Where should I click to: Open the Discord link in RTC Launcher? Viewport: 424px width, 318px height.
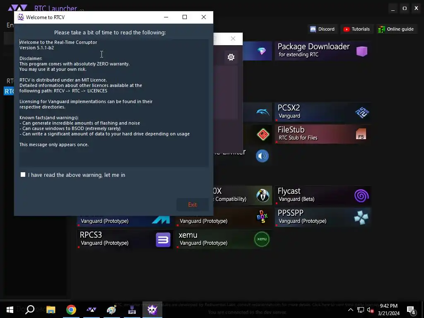click(x=322, y=29)
